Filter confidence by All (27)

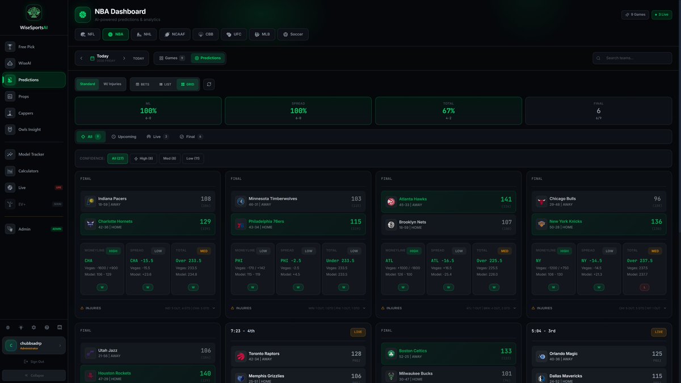(117, 159)
